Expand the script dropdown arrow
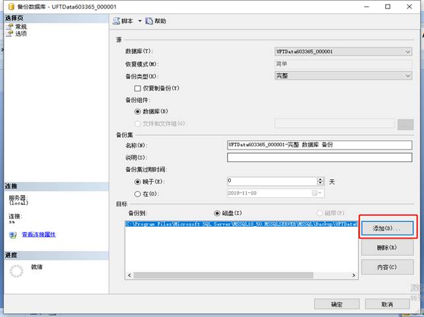Screen dimensions: 424x317 point(140,21)
